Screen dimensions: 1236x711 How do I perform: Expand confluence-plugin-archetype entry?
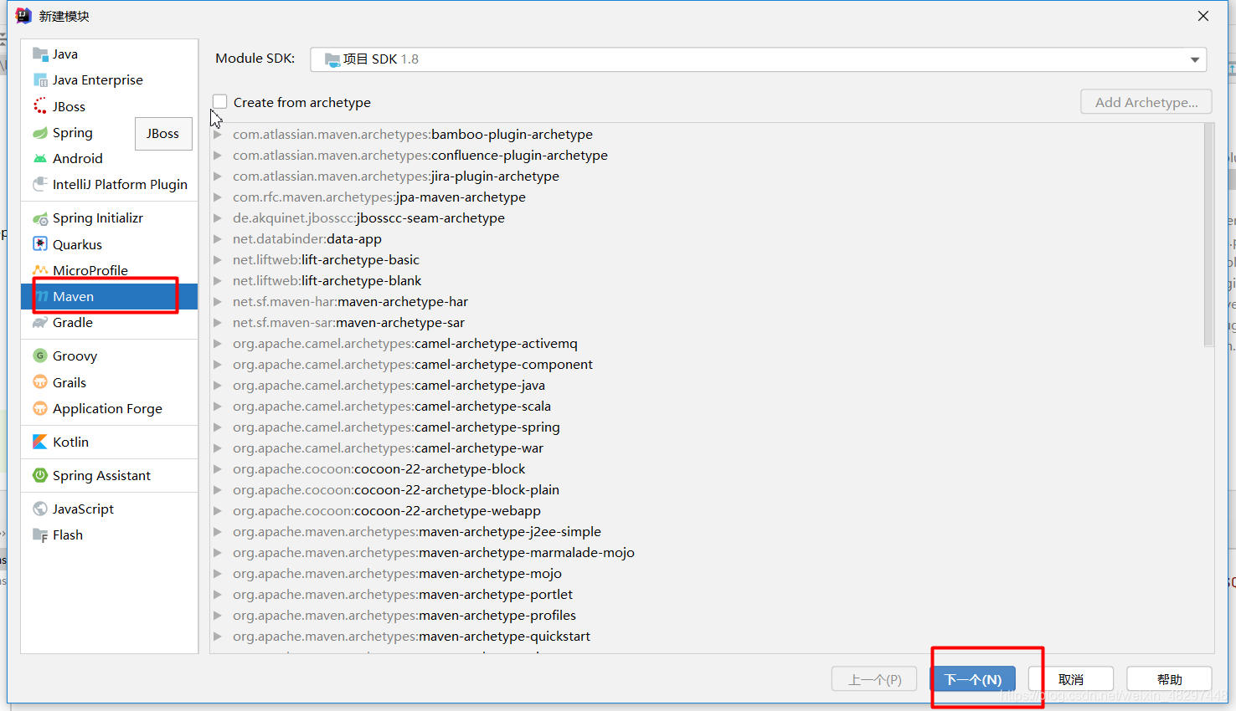point(218,156)
